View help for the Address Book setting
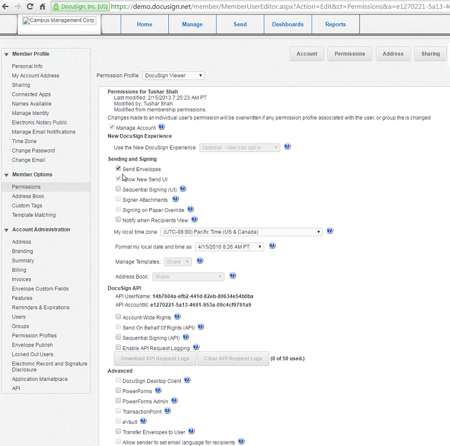450x446 pixels. click(232, 276)
